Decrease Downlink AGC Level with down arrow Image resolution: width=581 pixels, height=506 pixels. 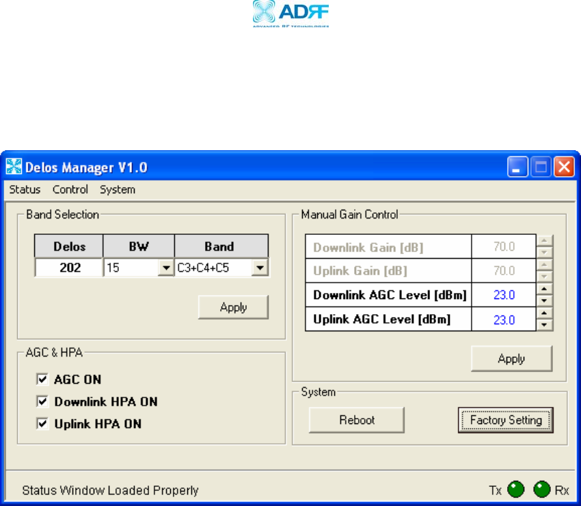[x=544, y=300]
